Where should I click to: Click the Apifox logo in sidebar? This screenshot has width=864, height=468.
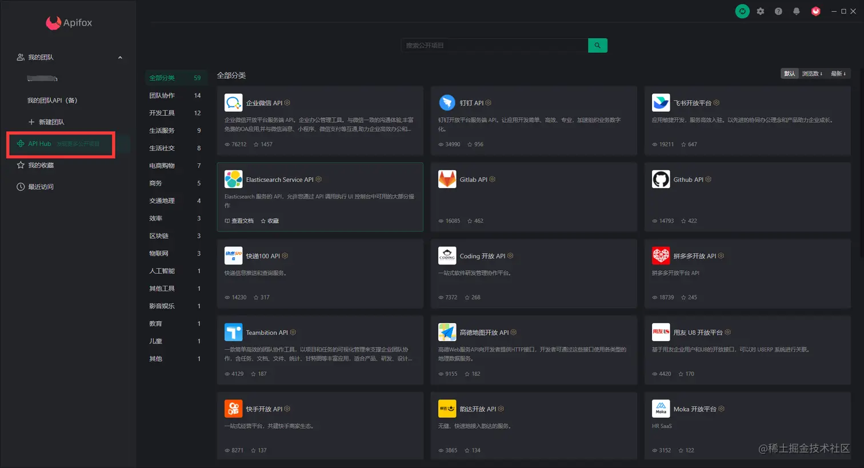(x=69, y=23)
